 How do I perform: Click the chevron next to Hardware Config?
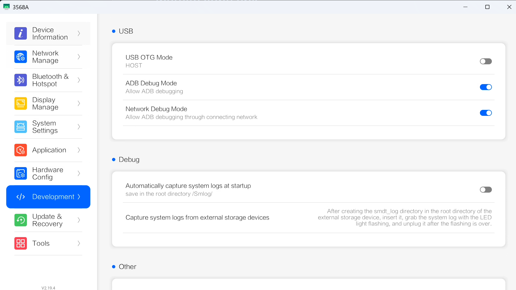pyautogui.click(x=79, y=173)
